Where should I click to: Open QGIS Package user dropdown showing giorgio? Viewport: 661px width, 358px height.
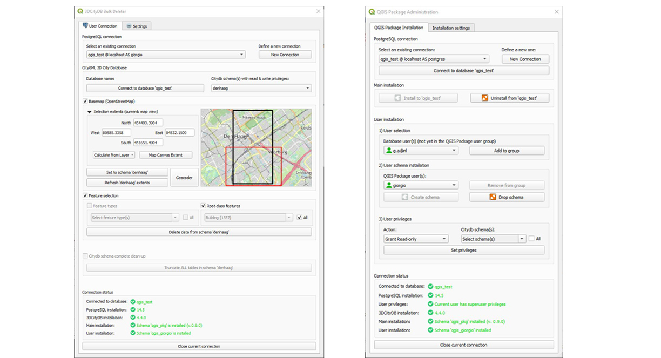click(421, 185)
